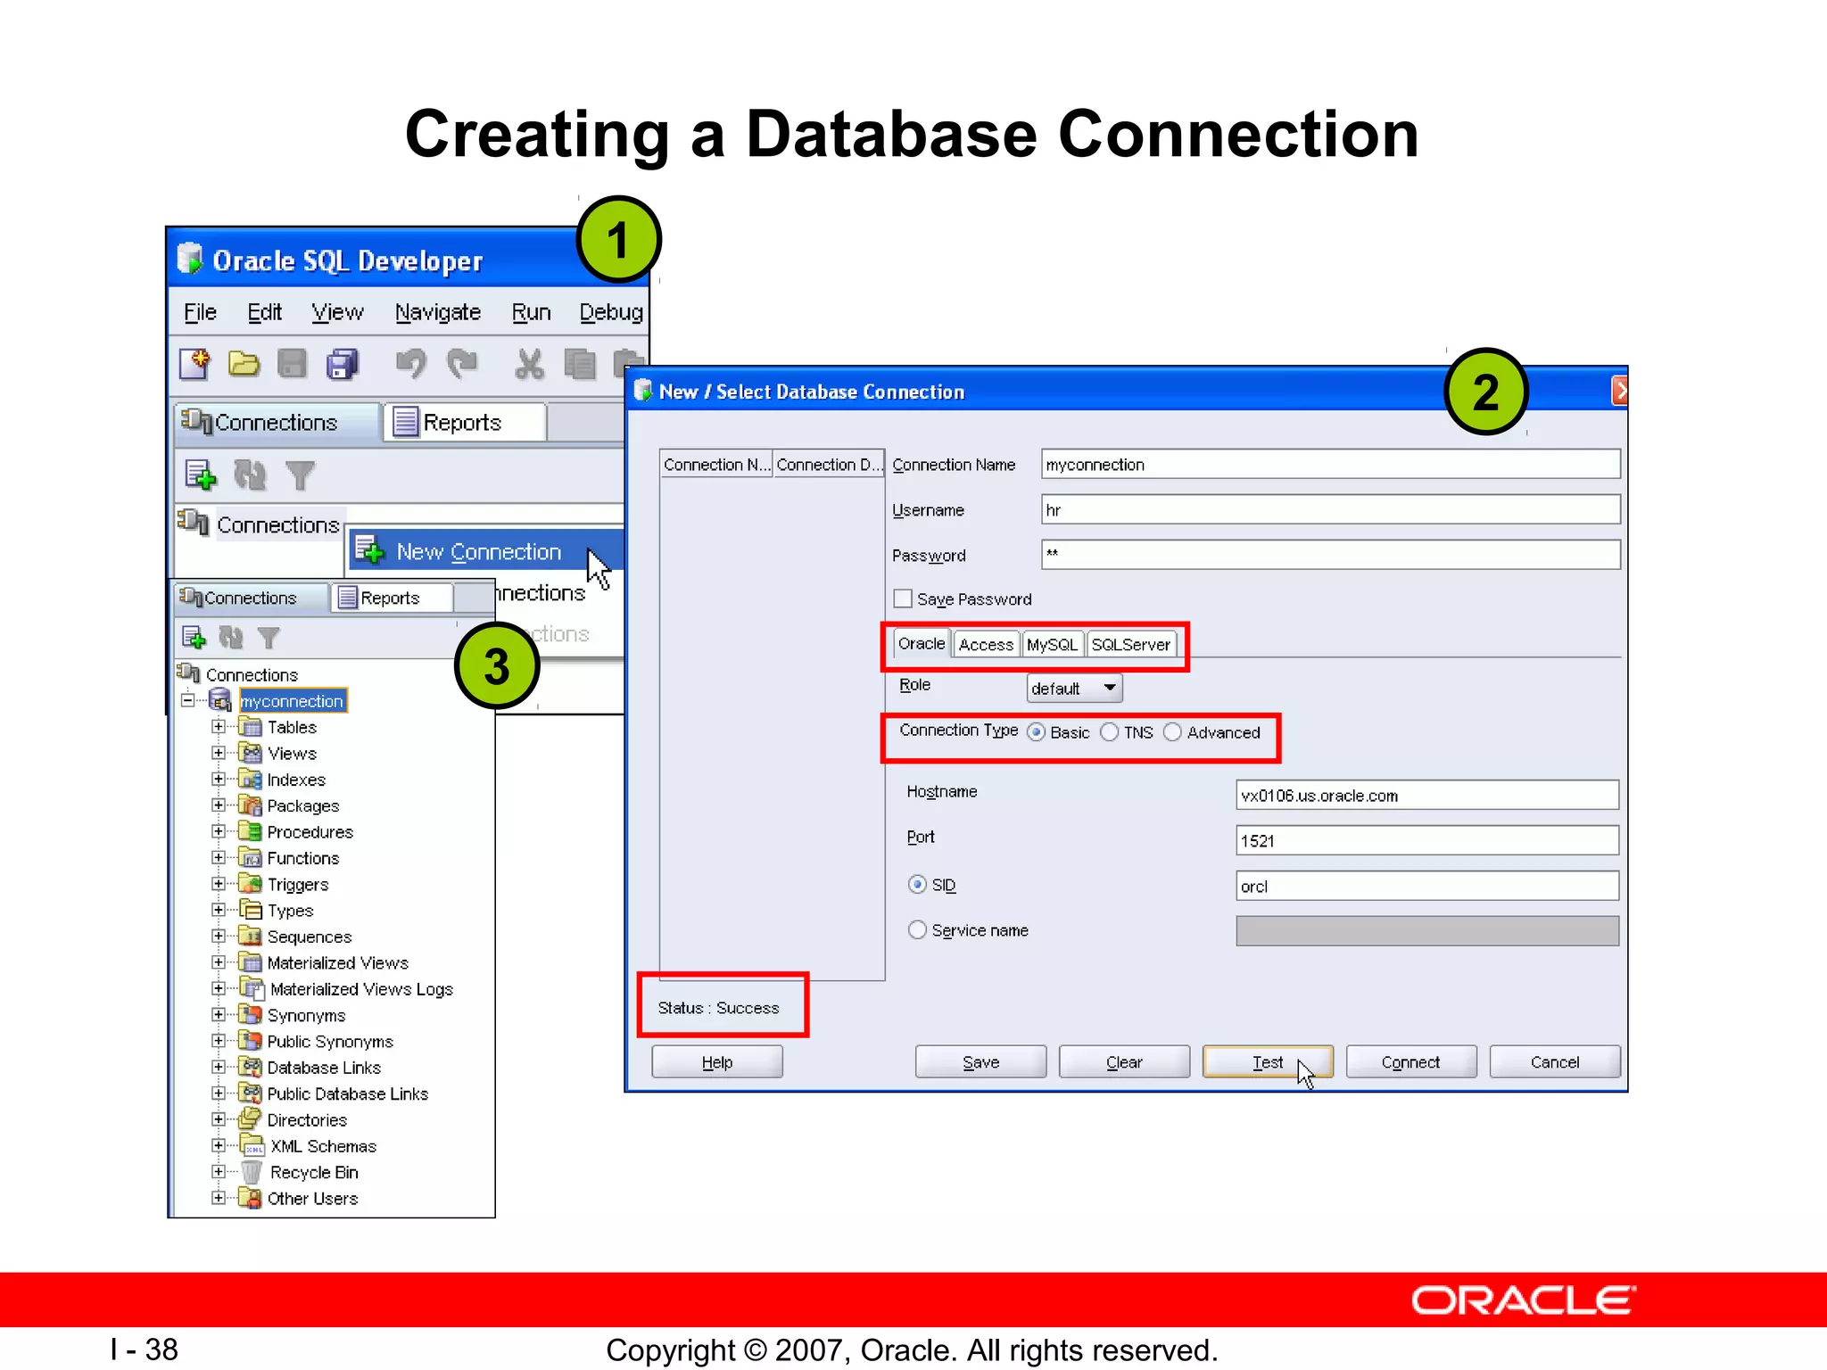Click the Redo toolbar icon
This screenshot has height=1370, width=1827.
pos(462,364)
